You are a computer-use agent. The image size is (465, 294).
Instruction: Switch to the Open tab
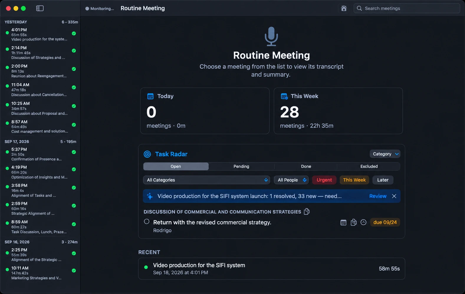coord(176,166)
